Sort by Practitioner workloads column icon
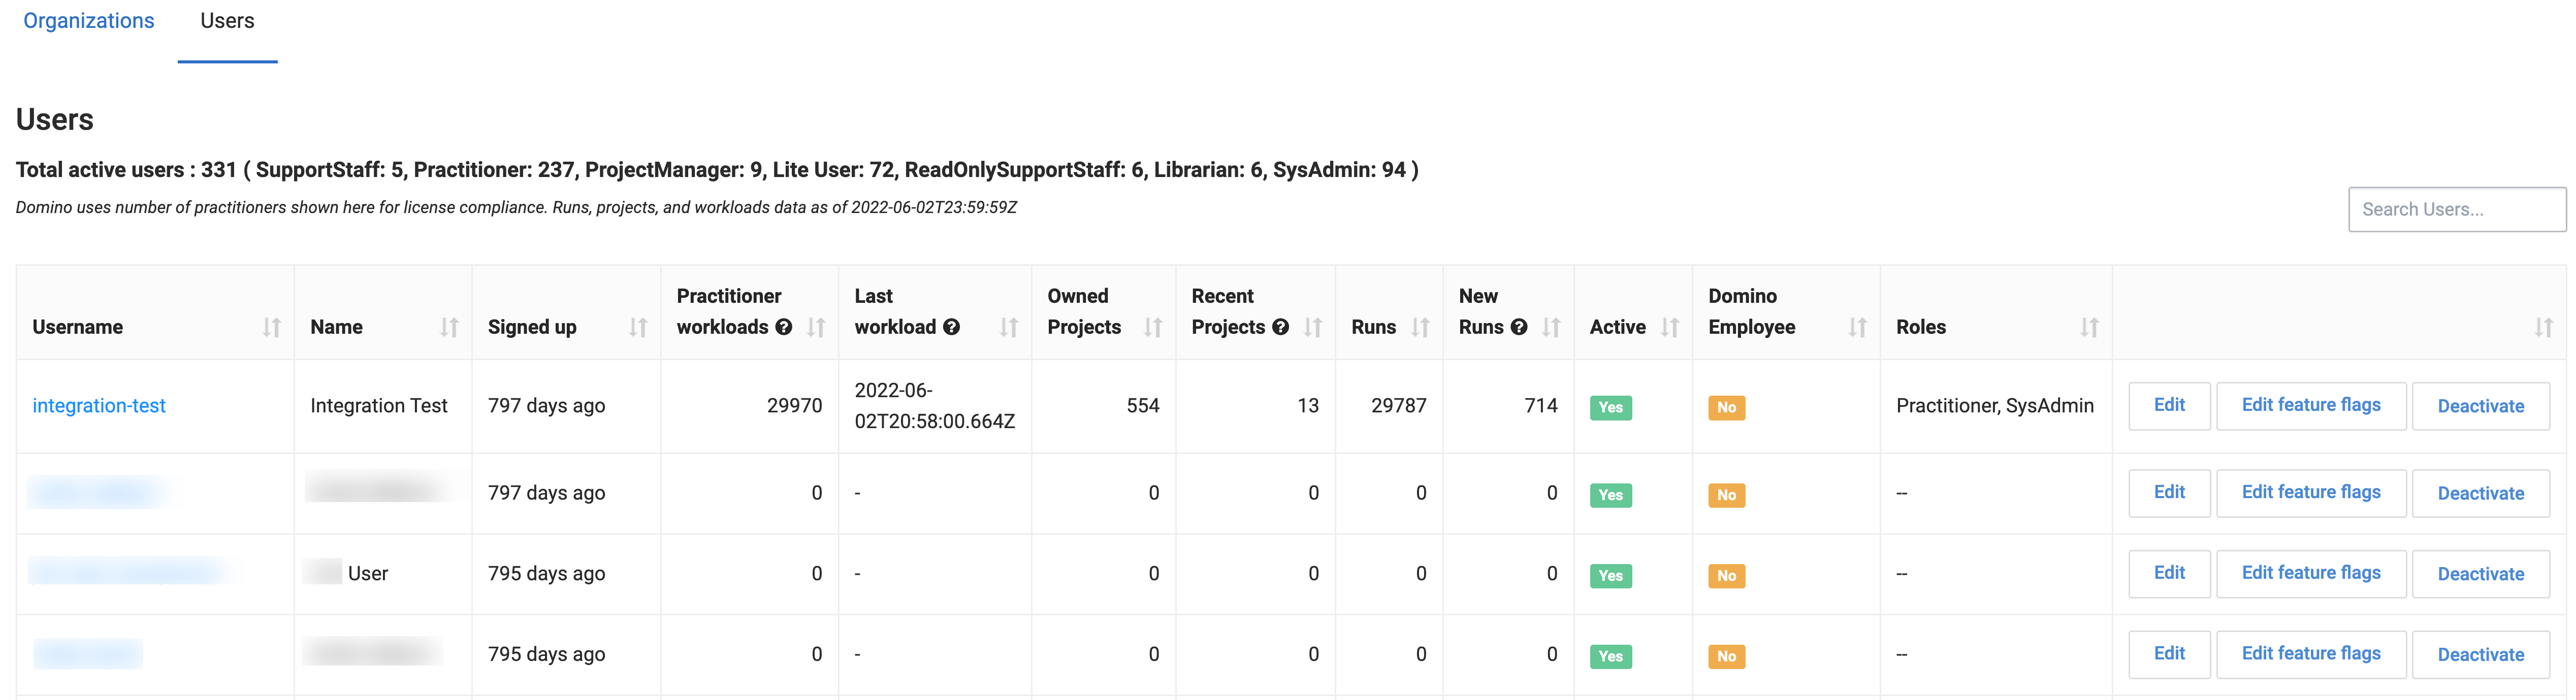 click(x=816, y=328)
